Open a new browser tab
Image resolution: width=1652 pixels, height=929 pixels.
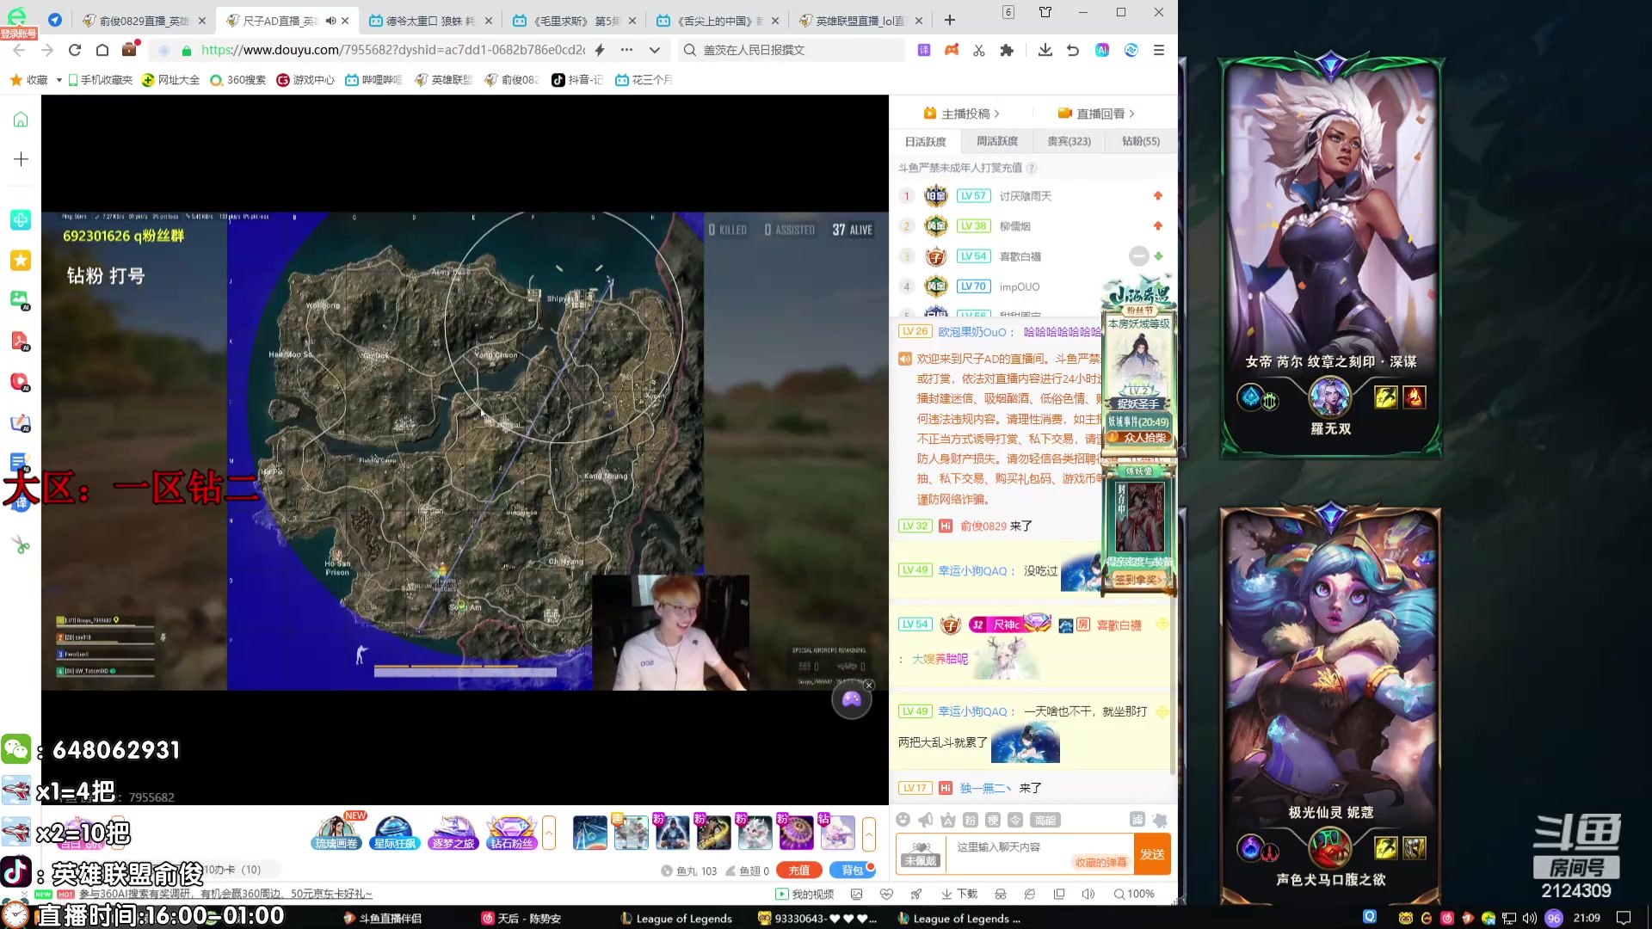pyautogui.click(x=950, y=20)
